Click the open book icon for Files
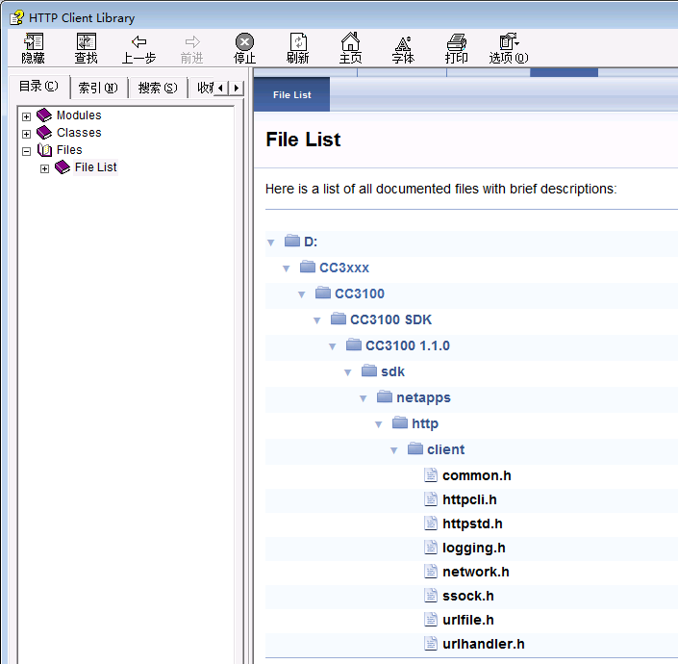The width and height of the screenshot is (678, 664). [44, 150]
